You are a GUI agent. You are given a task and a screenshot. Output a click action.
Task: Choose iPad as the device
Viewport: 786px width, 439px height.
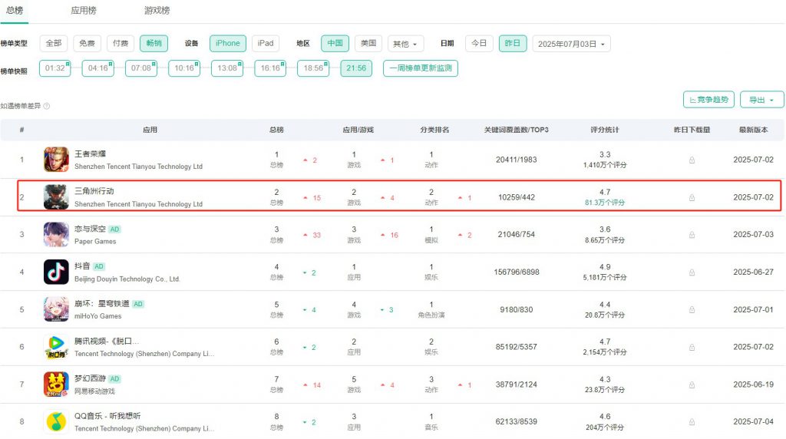point(266,44)
